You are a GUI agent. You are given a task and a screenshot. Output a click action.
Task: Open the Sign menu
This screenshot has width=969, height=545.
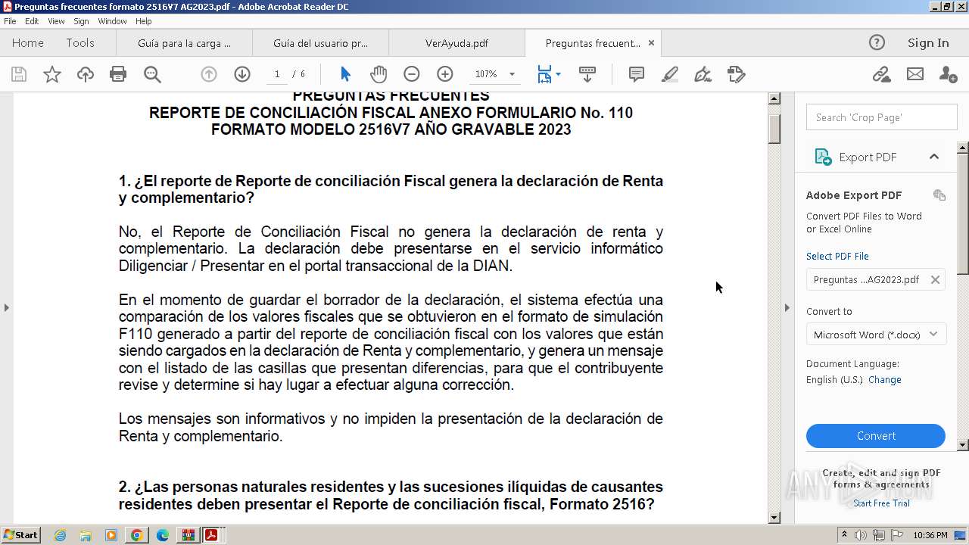(81, 21)
